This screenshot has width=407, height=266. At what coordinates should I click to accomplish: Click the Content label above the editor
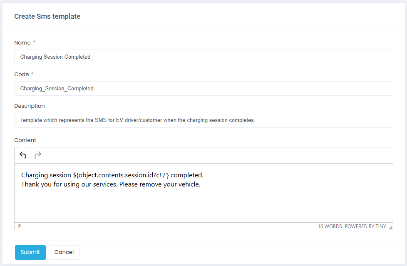coord(25,140)
